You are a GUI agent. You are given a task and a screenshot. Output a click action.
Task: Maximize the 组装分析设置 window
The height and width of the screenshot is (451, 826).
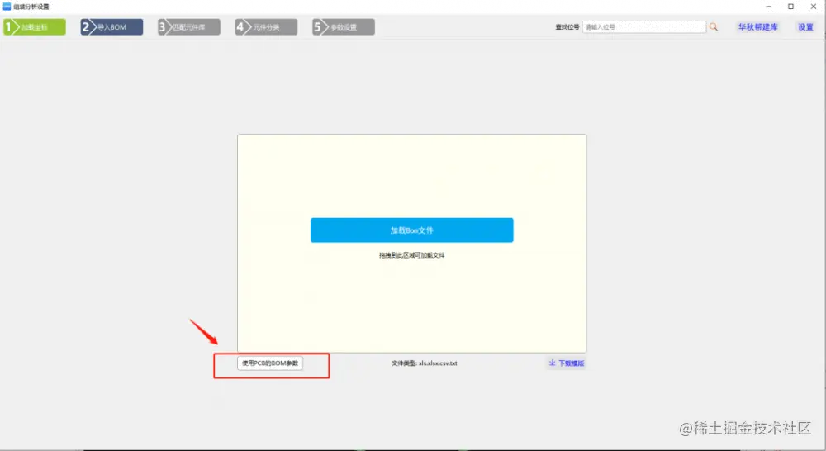coord(790,7)
